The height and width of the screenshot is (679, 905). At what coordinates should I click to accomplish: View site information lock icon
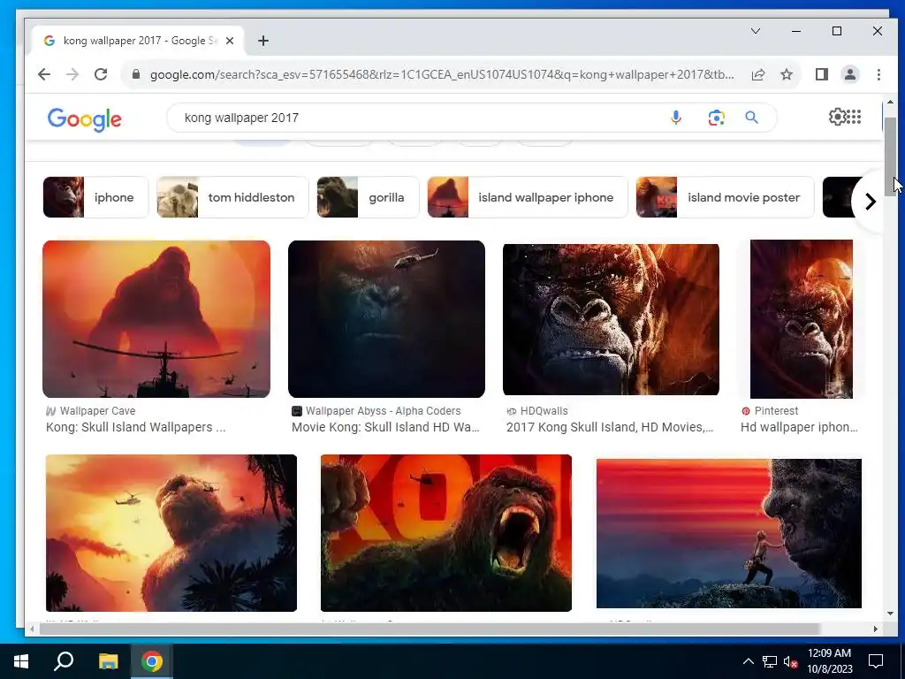136,74
